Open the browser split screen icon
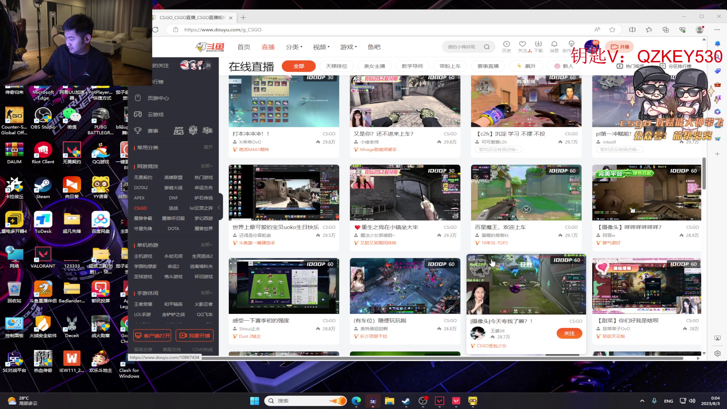 (632, 30)
